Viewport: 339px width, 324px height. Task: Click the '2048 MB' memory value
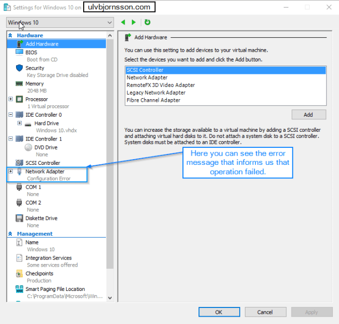pos(37,91)
